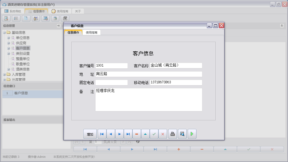The image size is (288, 162).
Task: Click the green play arrow in dialog toolbar
Action: pyautogui.click(x=192, y=134)
